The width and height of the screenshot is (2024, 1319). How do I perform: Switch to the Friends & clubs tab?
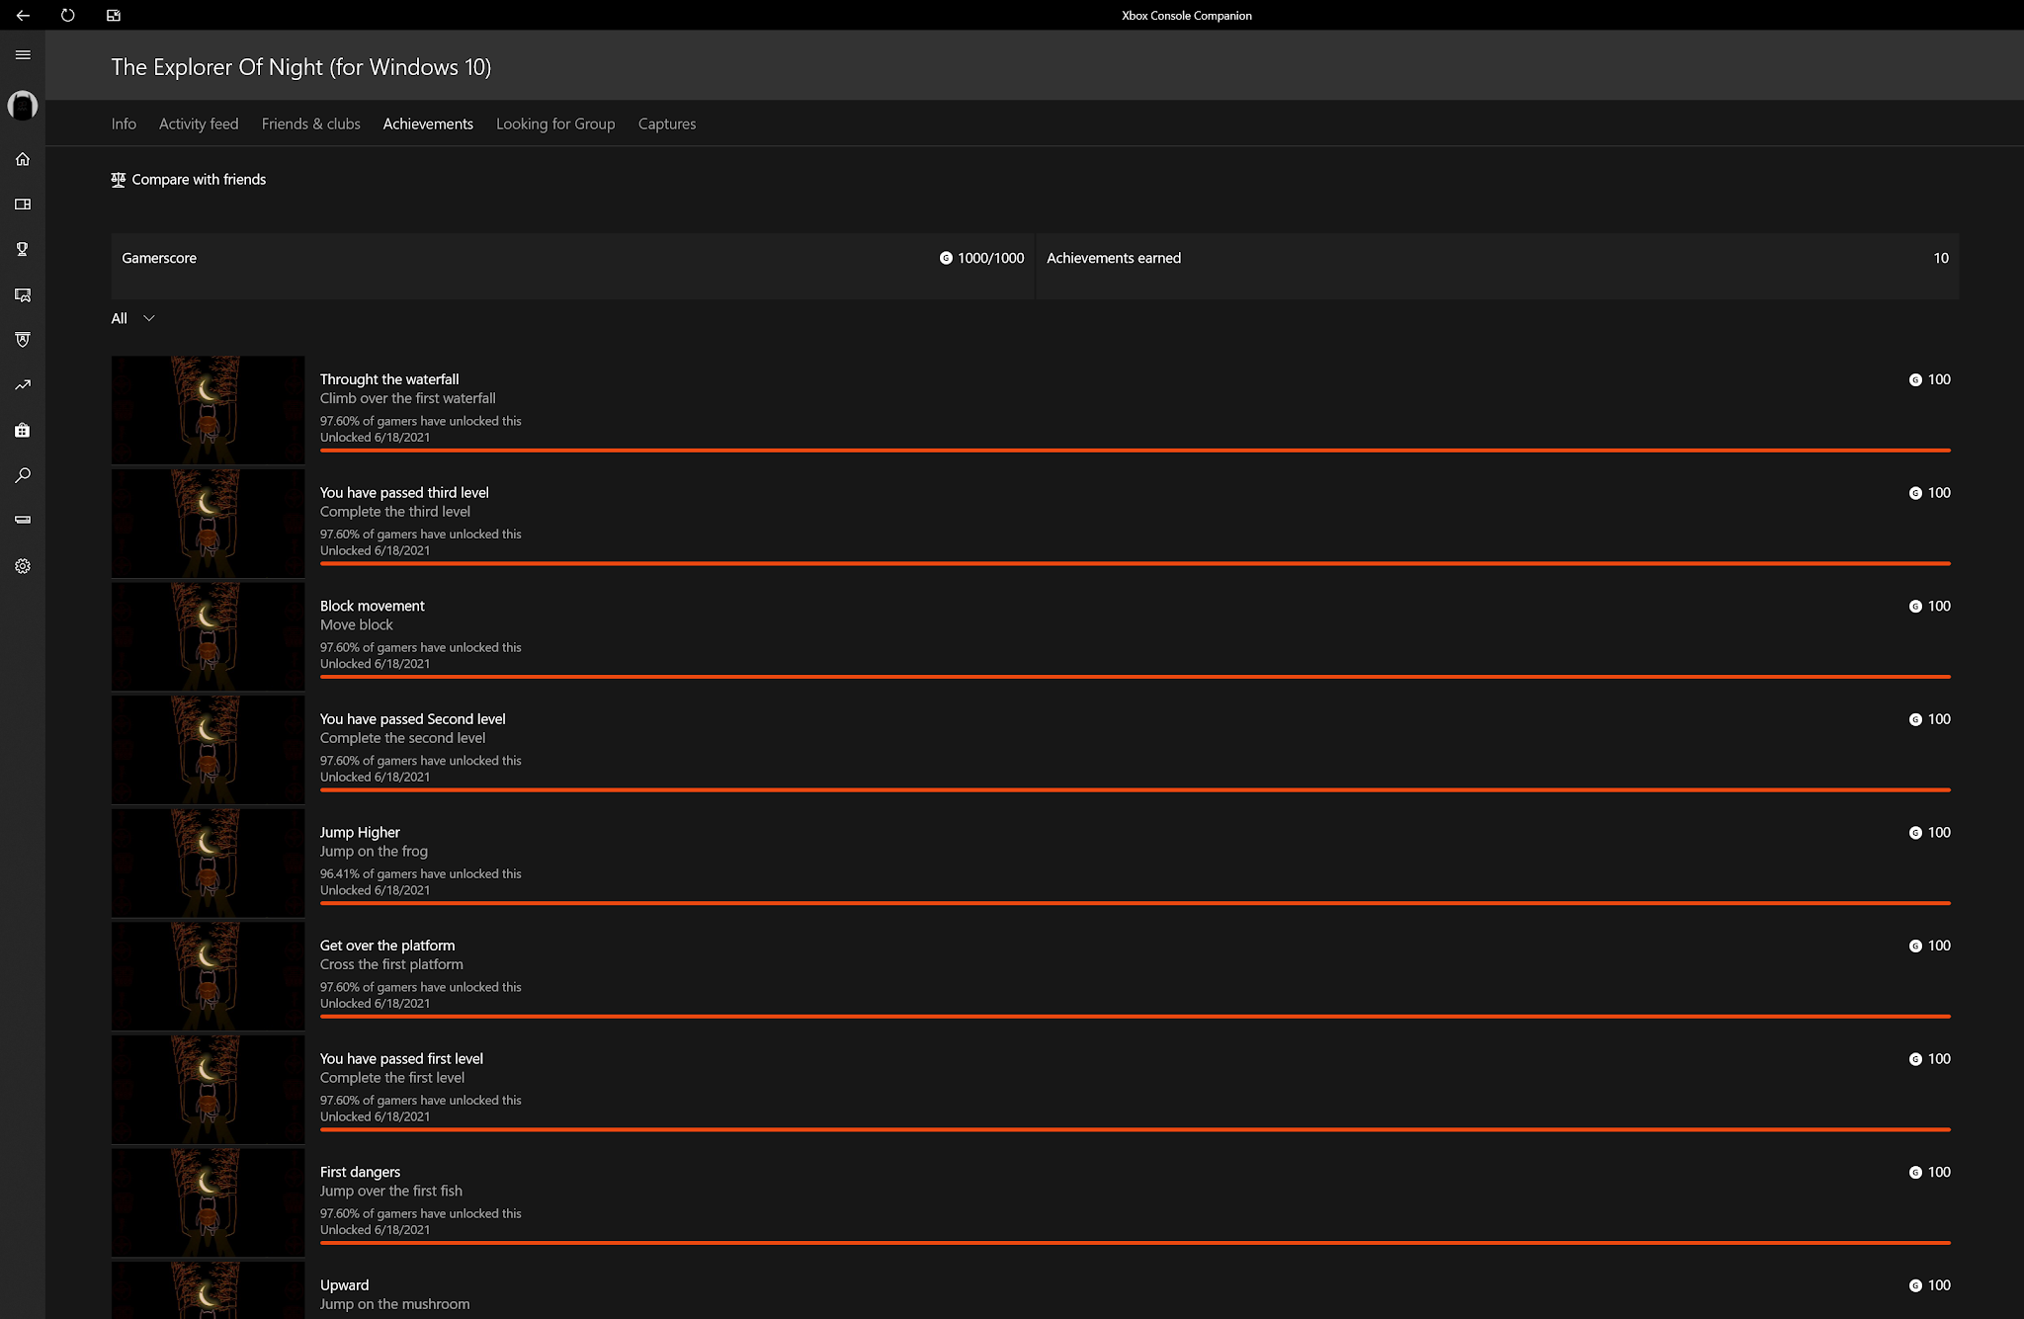[x=310, y=124]
